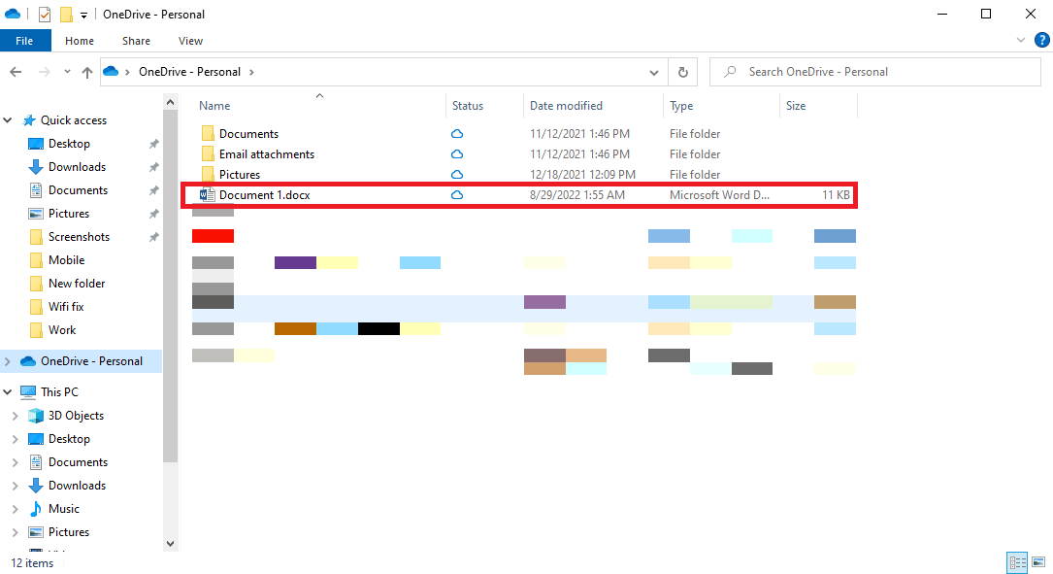Open the blue Help question mark icon
Viewport: 1053px width, 574px height.
(1041, 41)
